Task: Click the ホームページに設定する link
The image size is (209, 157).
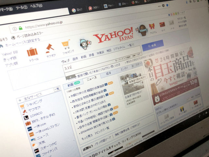Action: click(x=23, y=43)
